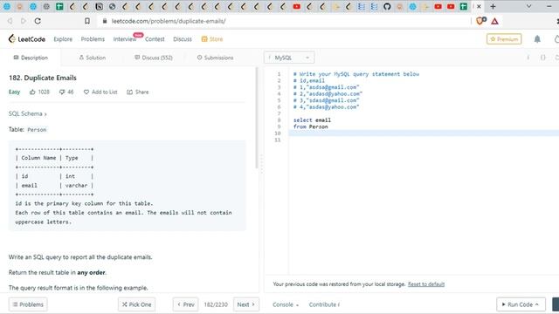Viewport: 559px width, 314px height.
Task: Reload the current page
Action: (x=38, y=21)
